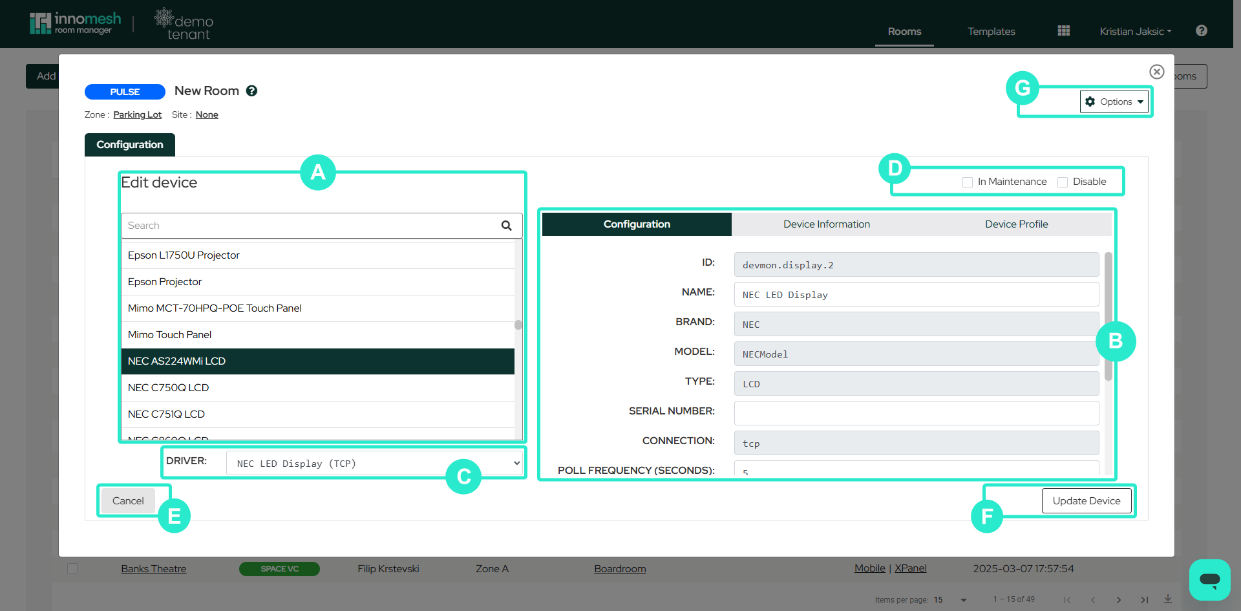Select NEC AS224WMi LCD device
Viewport: 1241px width, 611px height.
pyautogui.click(x=318, y=361)
